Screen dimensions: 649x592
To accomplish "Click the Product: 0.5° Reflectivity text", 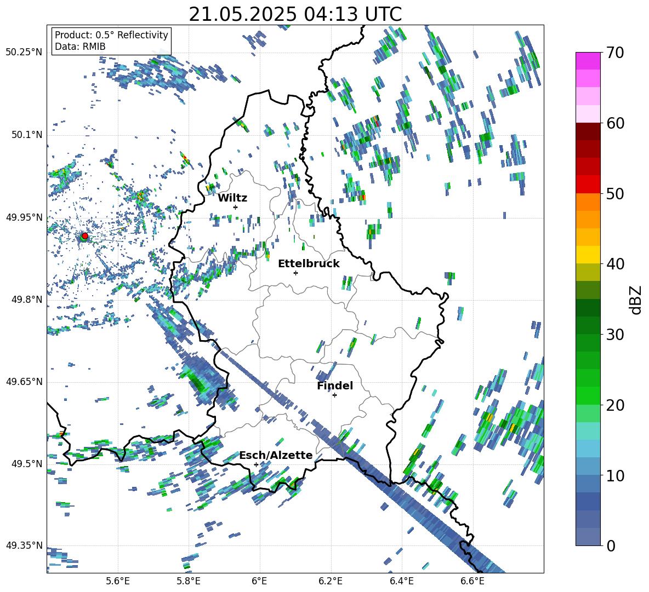I will 111,35.
